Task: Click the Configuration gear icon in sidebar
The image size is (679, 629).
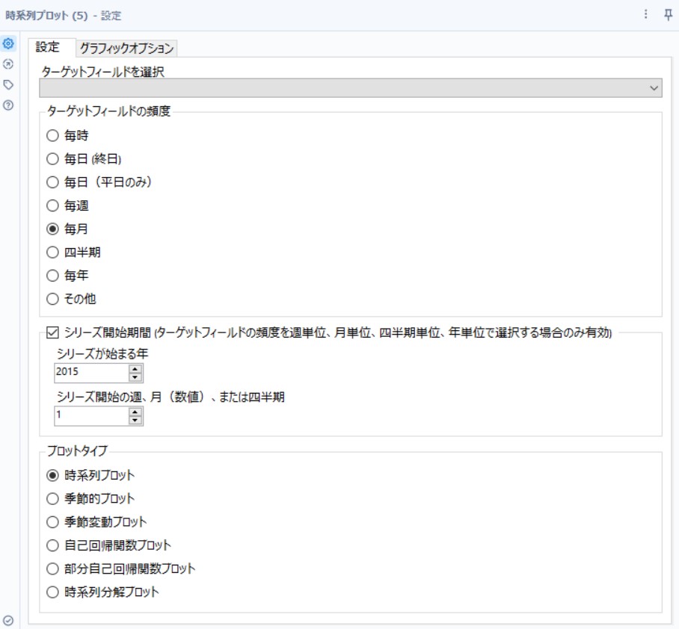Action: pyautogui.click(x=9, y=45)
